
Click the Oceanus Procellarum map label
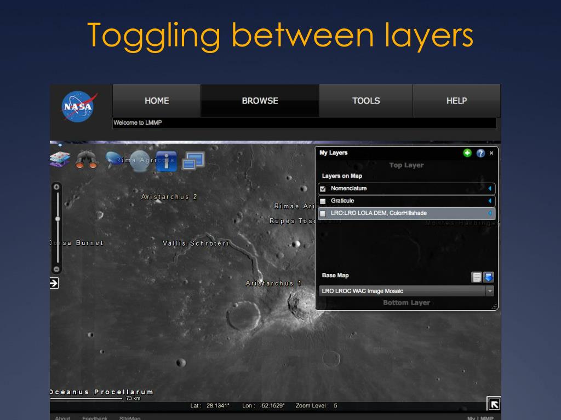coord(101,392)
